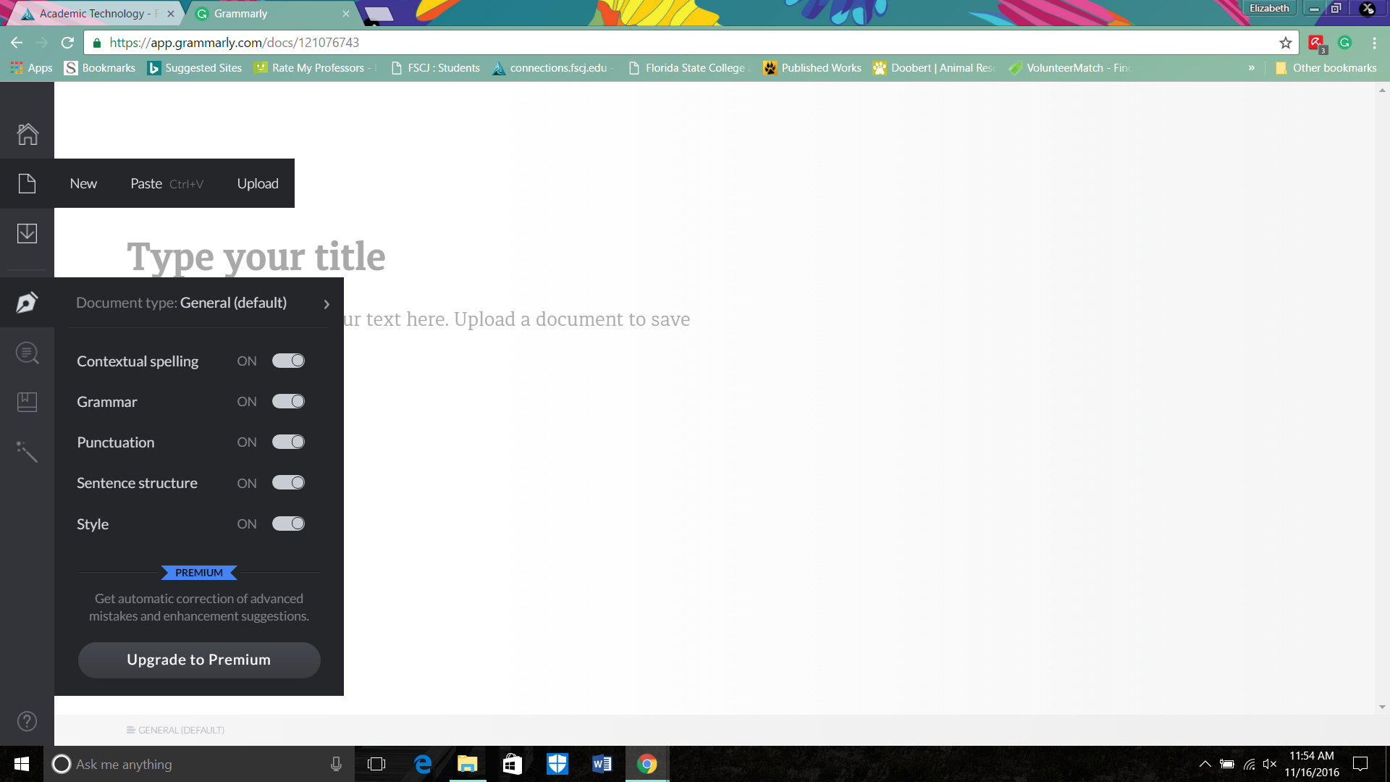Open the help question mark icon
The width and height of the screenshot is (1390, 782).
click(27, 721)
